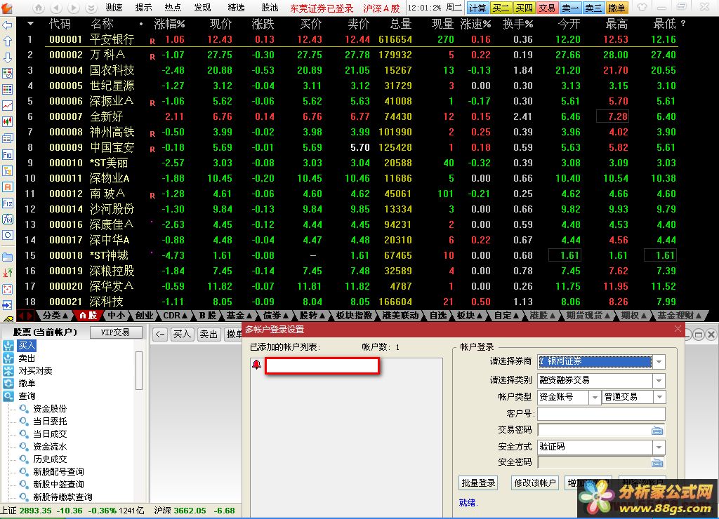The width and height of the screenshot is (719, 519).
Task: Click the orange 撤单 toolbar button
Action: (x=616, y=8)
